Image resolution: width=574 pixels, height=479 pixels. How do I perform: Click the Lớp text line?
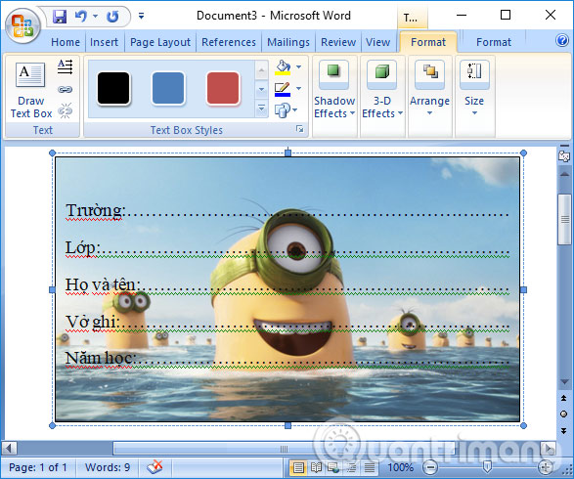287,248
